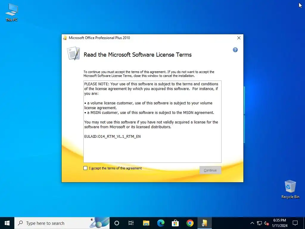Viewport: 305px width, 229px height.
Task: Click the license document icon in dialog header
Action: [73, 53]
